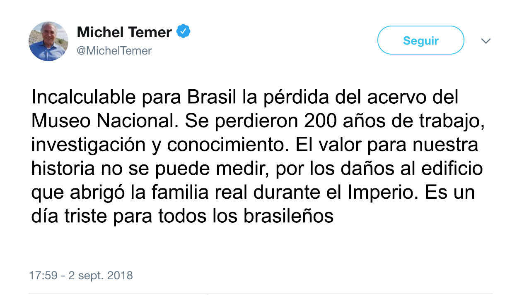This screenshot has height=295, width=517.
Task: Open the @MichelTemer handle link
Action: (114, 51)
